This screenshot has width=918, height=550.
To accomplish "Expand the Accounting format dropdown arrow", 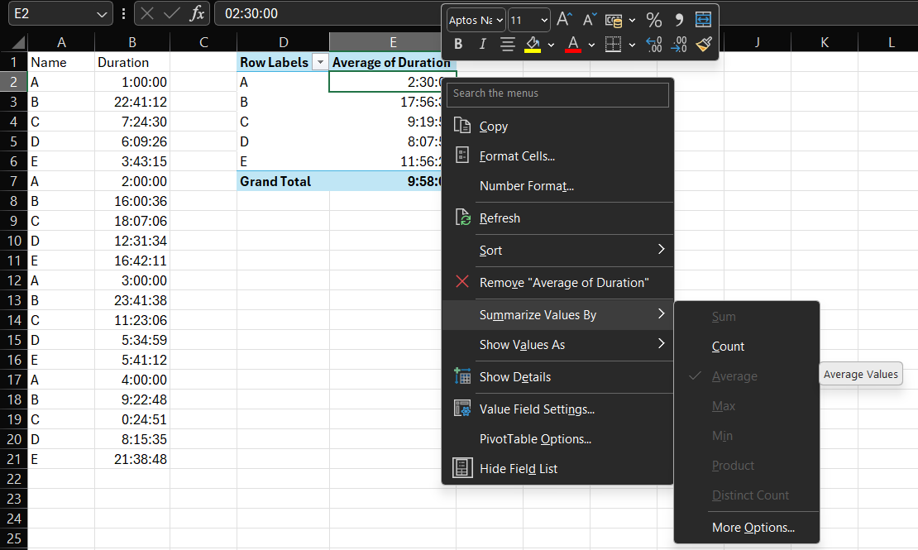I will pos(633,21).
